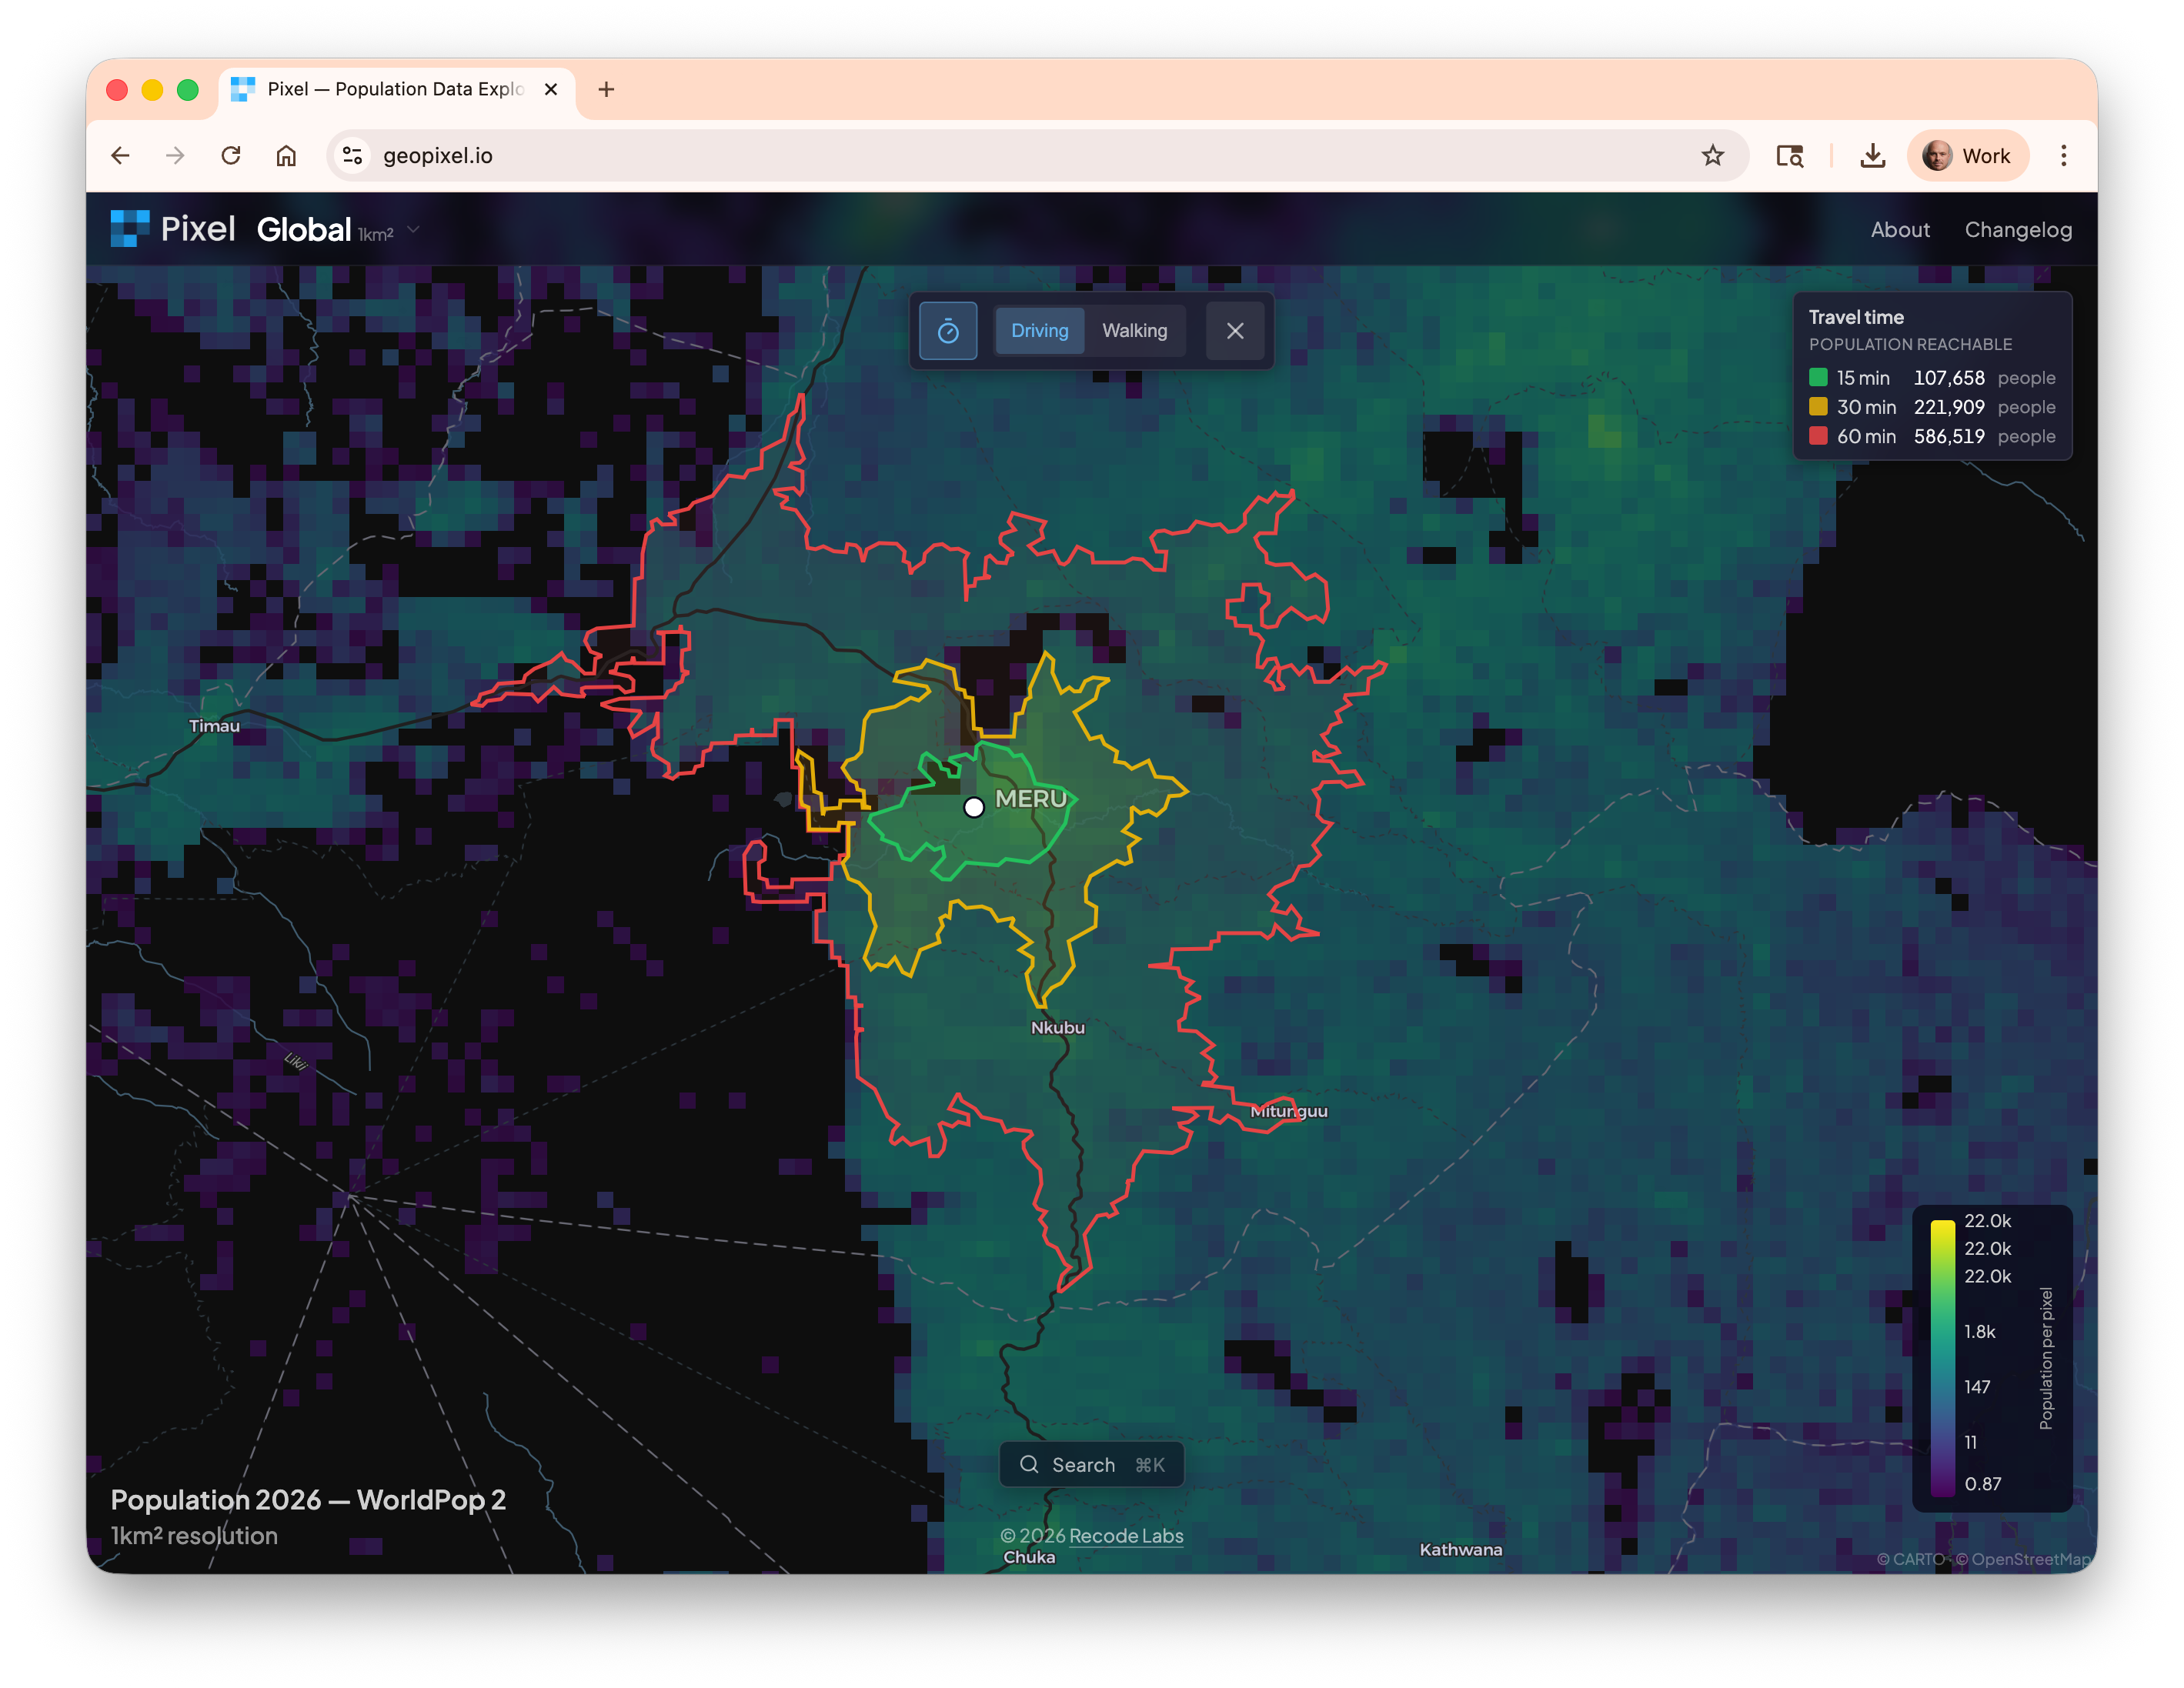Click the Kathwana map label
Screen dimensions: 2184x1688
click(1460, 1549)
